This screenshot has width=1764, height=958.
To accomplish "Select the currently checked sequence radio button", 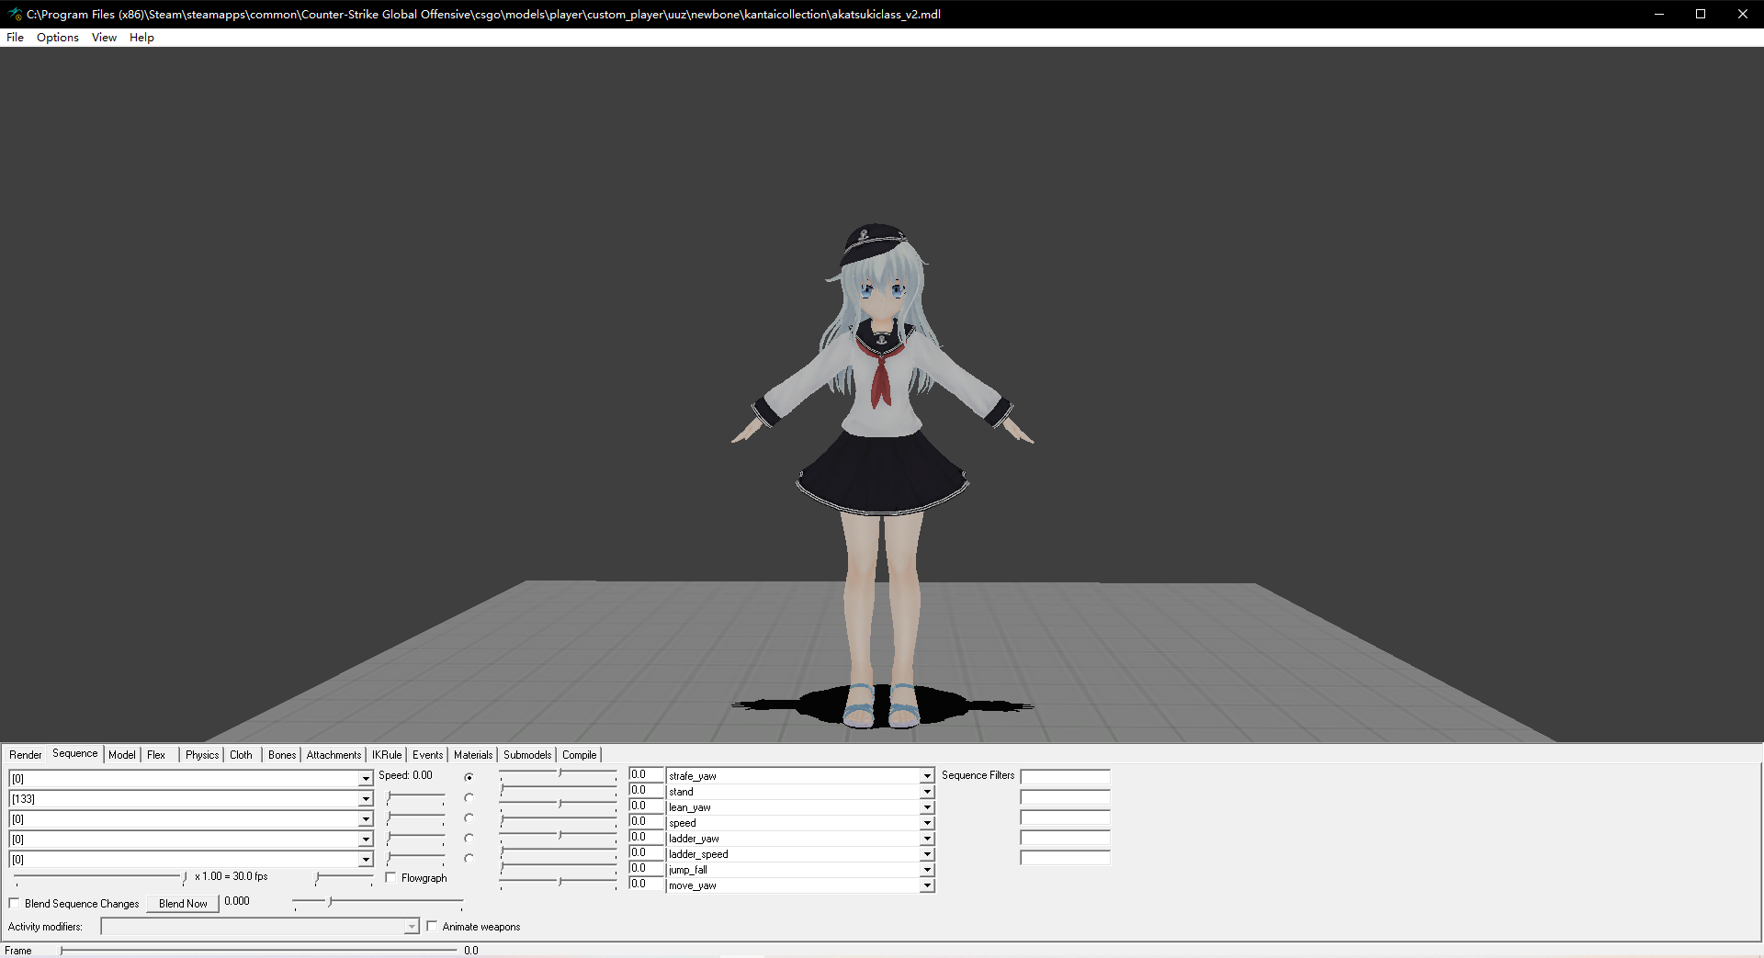I will click(x=469, y=778).
